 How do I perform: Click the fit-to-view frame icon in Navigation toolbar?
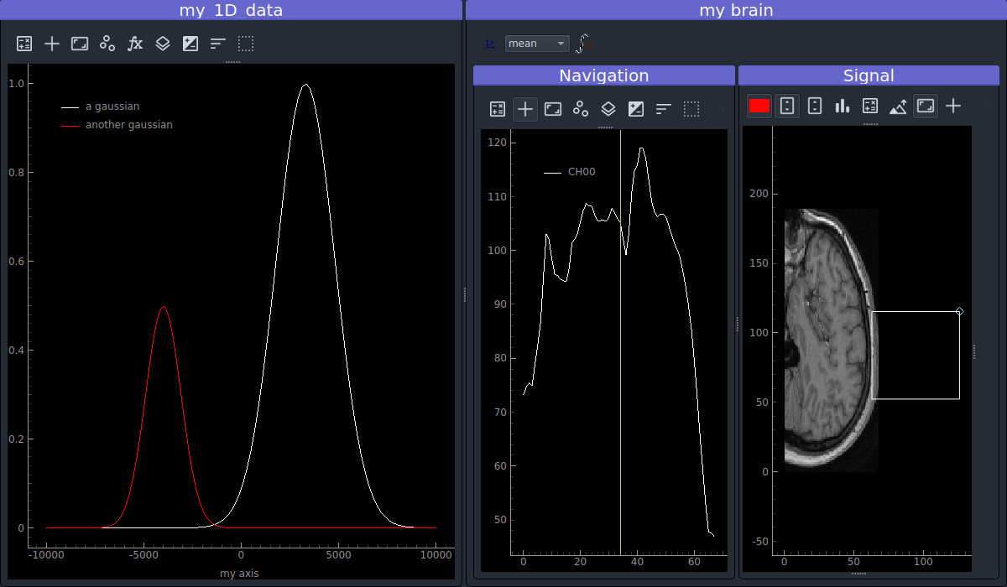pyautogui.click(x=553, y=109)
